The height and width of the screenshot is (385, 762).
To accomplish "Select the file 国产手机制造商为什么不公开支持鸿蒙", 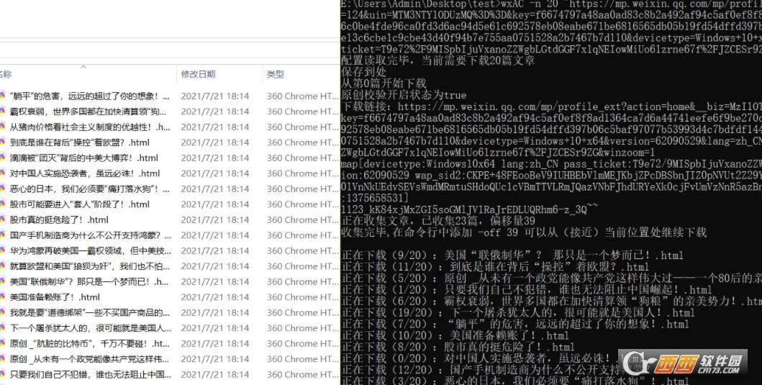I will pyautogui.click(x=90, y=235).
